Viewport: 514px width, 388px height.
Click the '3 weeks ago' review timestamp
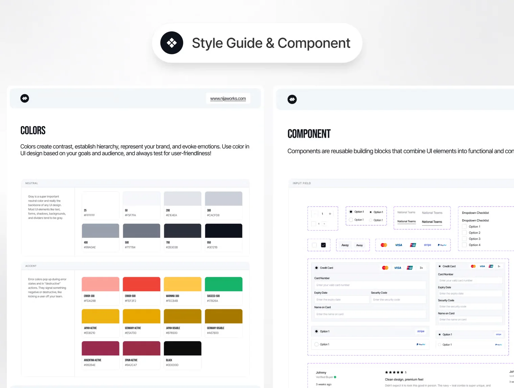pos(324,384)
